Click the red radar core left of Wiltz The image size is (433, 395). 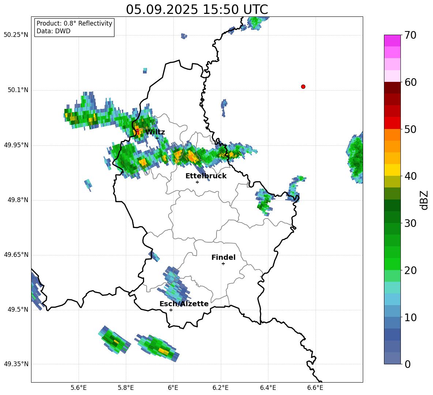[x=137, y=131]
